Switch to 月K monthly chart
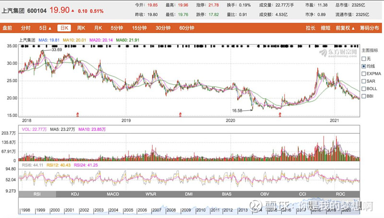Viewport: 384px width, 218px height. 98,28
